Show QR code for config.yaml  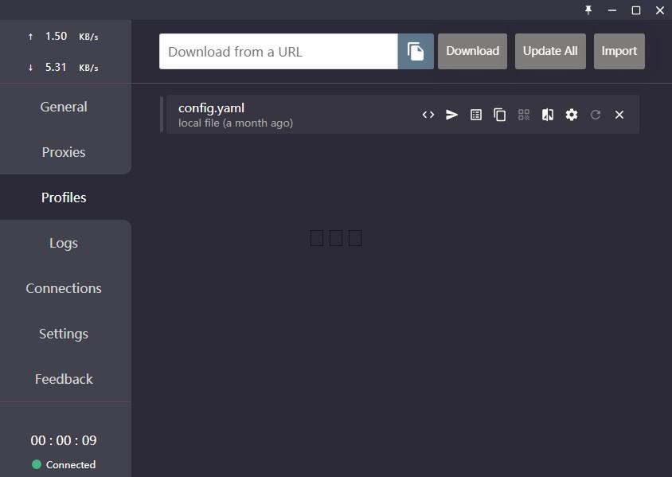pyautogui.click(x=524, y=115)
